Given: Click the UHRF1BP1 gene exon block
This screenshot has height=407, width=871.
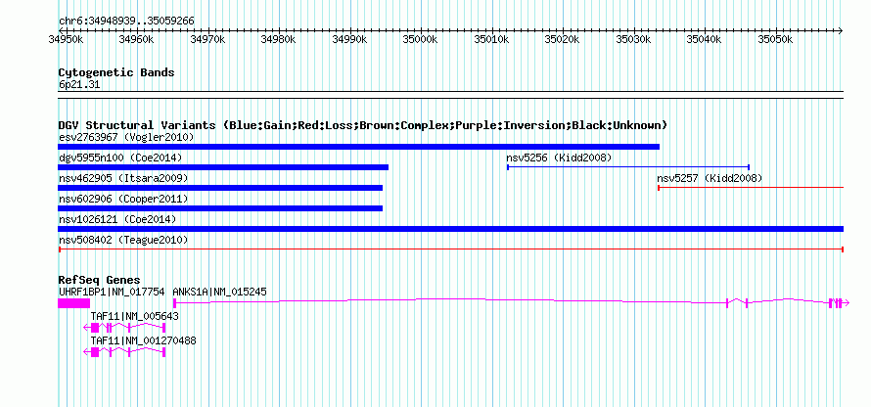Looking at the screenshot, I should [x=73, y=303].
